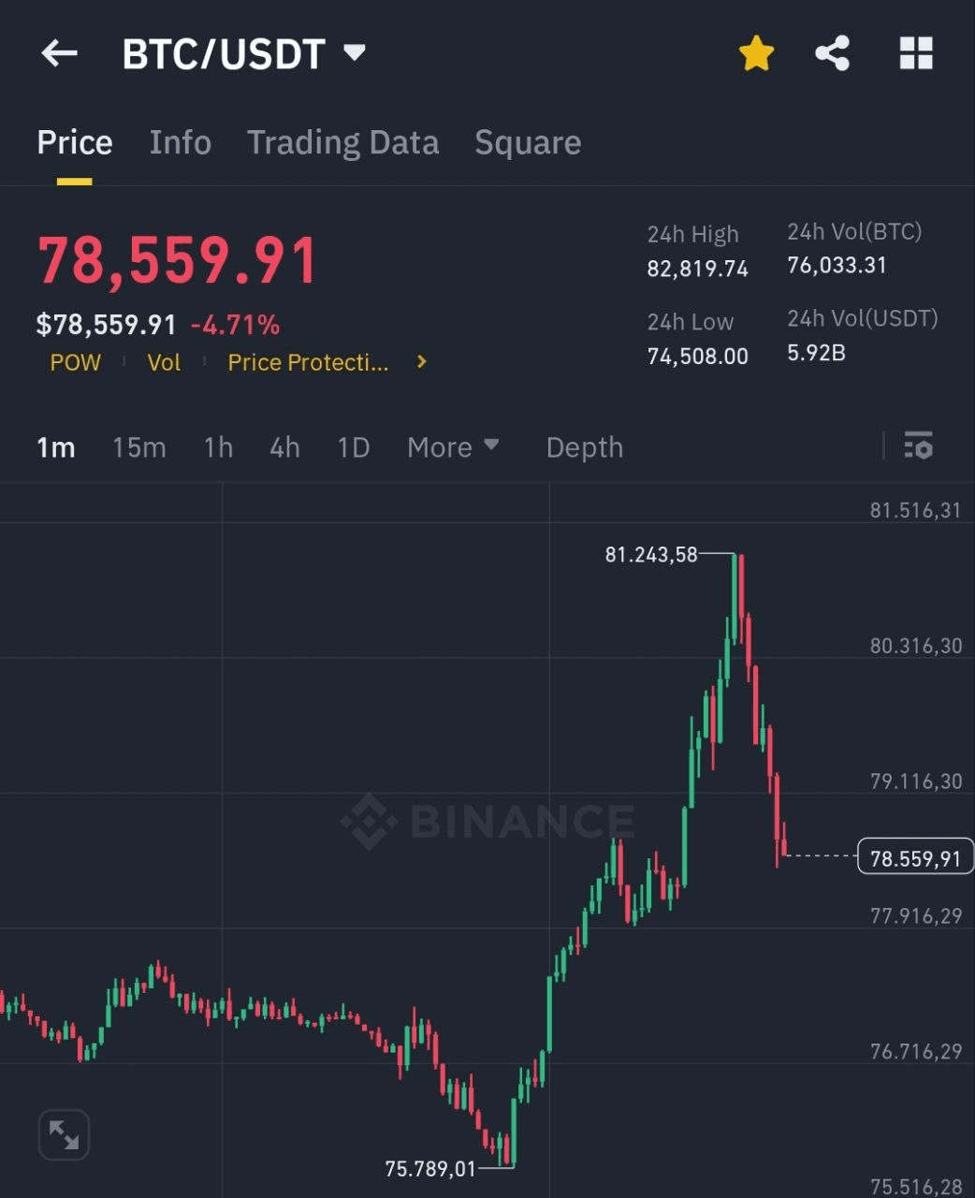Open the grid layout icon
975x1198 pixels.
[916, 53]
